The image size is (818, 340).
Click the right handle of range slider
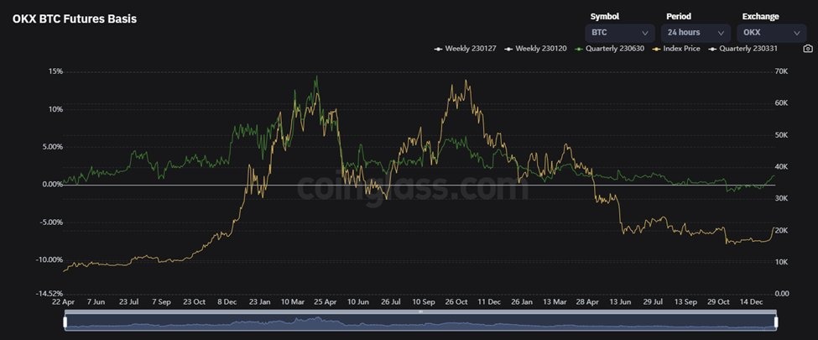[777, 322]
